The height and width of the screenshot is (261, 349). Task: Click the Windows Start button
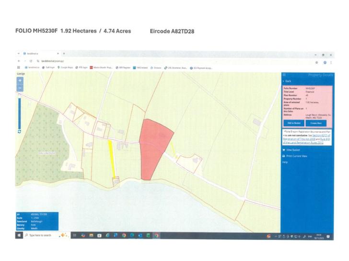[x=20, y=235]
